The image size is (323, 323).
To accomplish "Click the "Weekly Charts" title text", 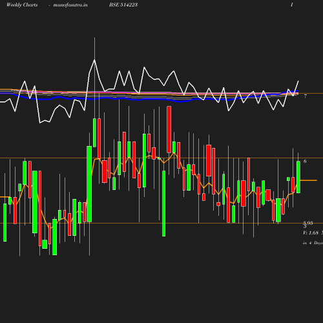I will (x=22, y=5).
